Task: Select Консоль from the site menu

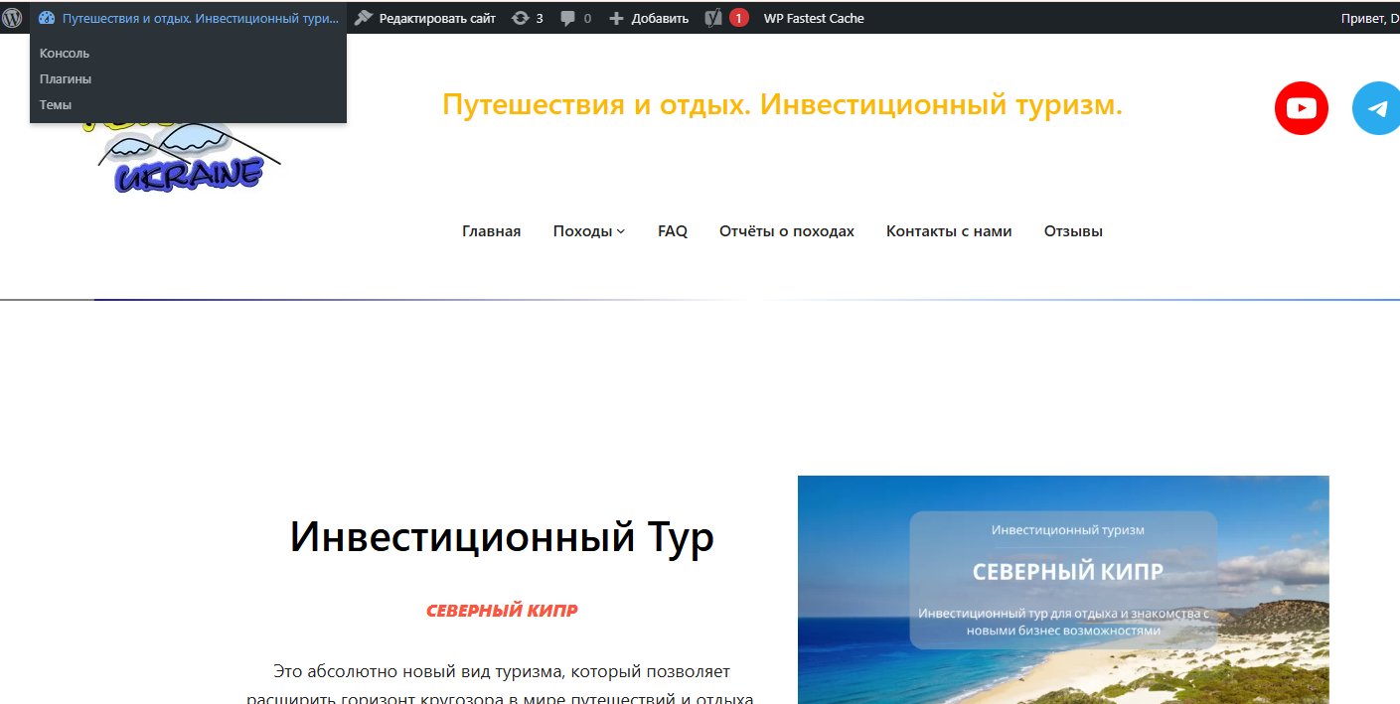Action: point(65,54)
